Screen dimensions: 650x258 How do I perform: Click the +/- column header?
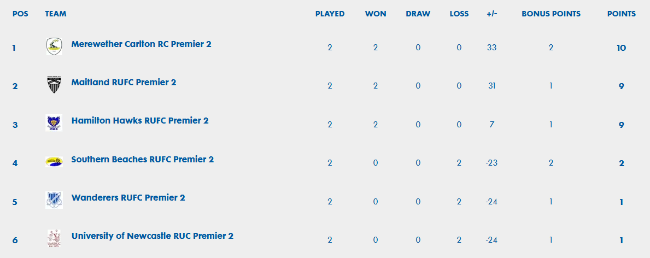tap(492, 14)
